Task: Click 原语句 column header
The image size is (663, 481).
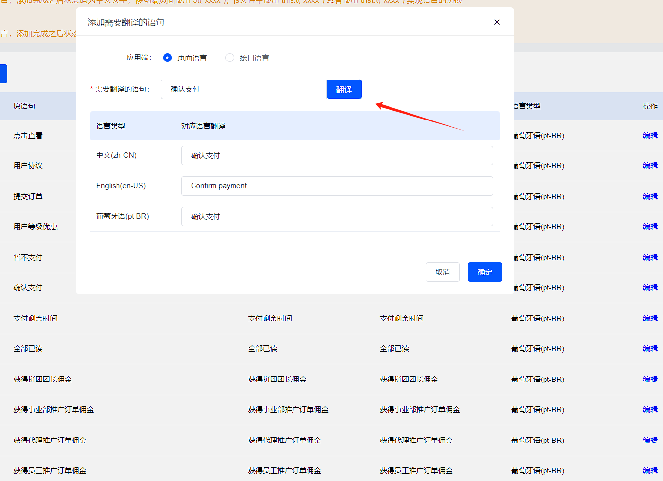Action: click(x=24, y=106)
